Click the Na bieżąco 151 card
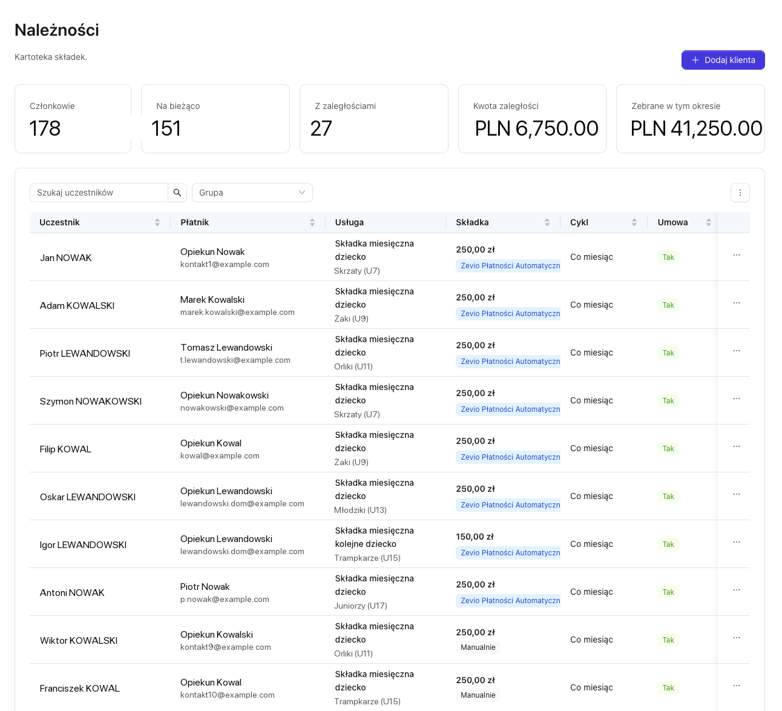 point(215,119)
